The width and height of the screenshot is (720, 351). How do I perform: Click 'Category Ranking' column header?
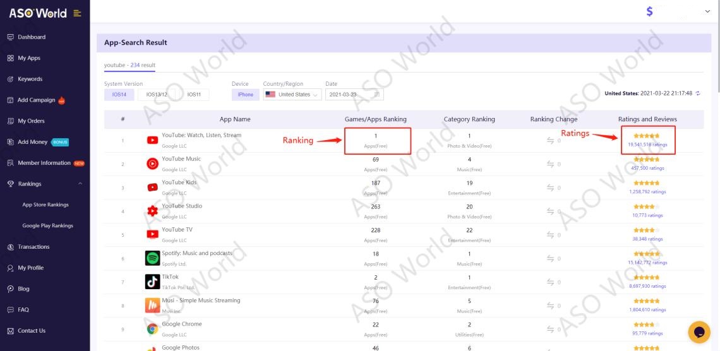point(469,119)
